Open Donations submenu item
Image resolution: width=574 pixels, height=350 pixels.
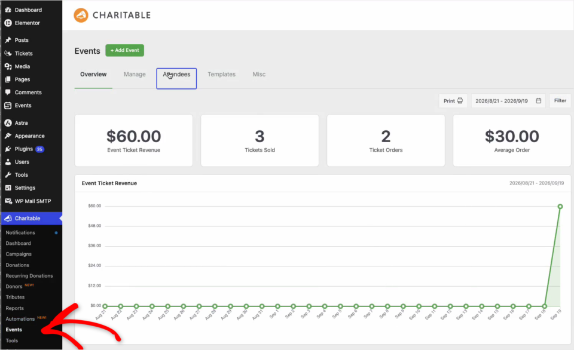tap(17, 265)
